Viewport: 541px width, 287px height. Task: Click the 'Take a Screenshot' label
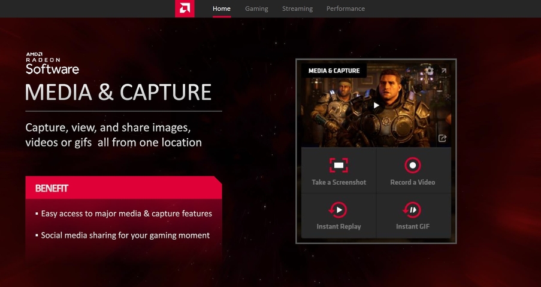pos(339,182)
